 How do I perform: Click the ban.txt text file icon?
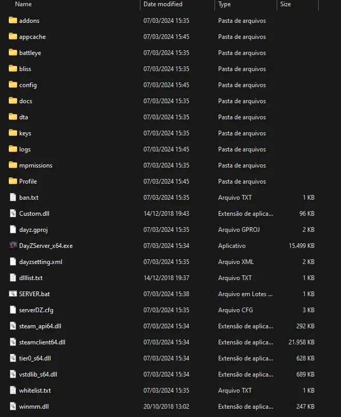coord(13,197)
